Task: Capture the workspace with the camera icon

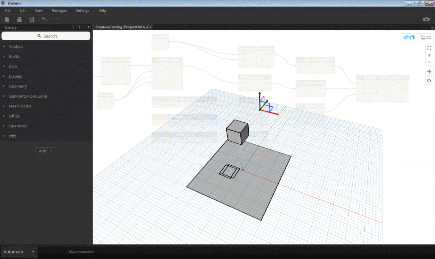Action: coord(426,19)
